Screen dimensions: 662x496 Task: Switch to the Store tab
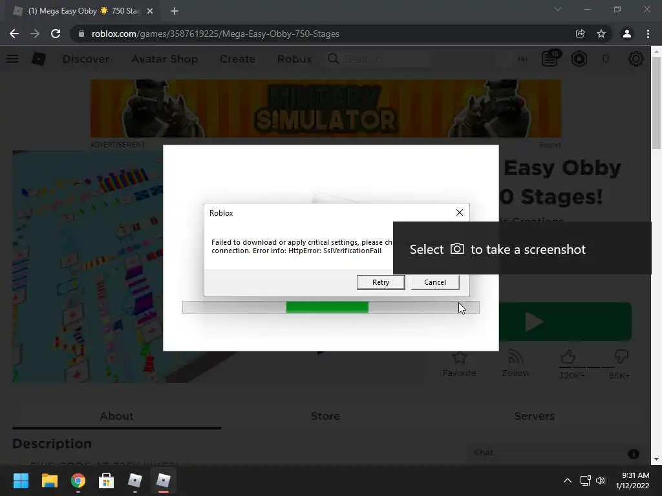click(x=326, y=416)
